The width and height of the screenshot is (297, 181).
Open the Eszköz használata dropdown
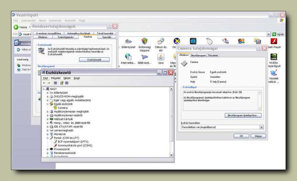(x=261, y=127)
